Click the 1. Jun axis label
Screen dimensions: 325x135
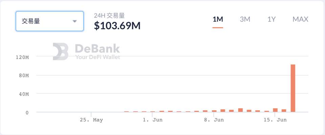point(153,120)
